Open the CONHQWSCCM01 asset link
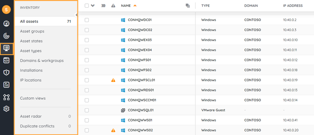The height and width of the screenshot is (135, 314). (142, 100)
